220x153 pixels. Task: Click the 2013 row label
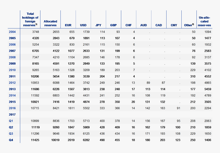click(x=12, y=89)
